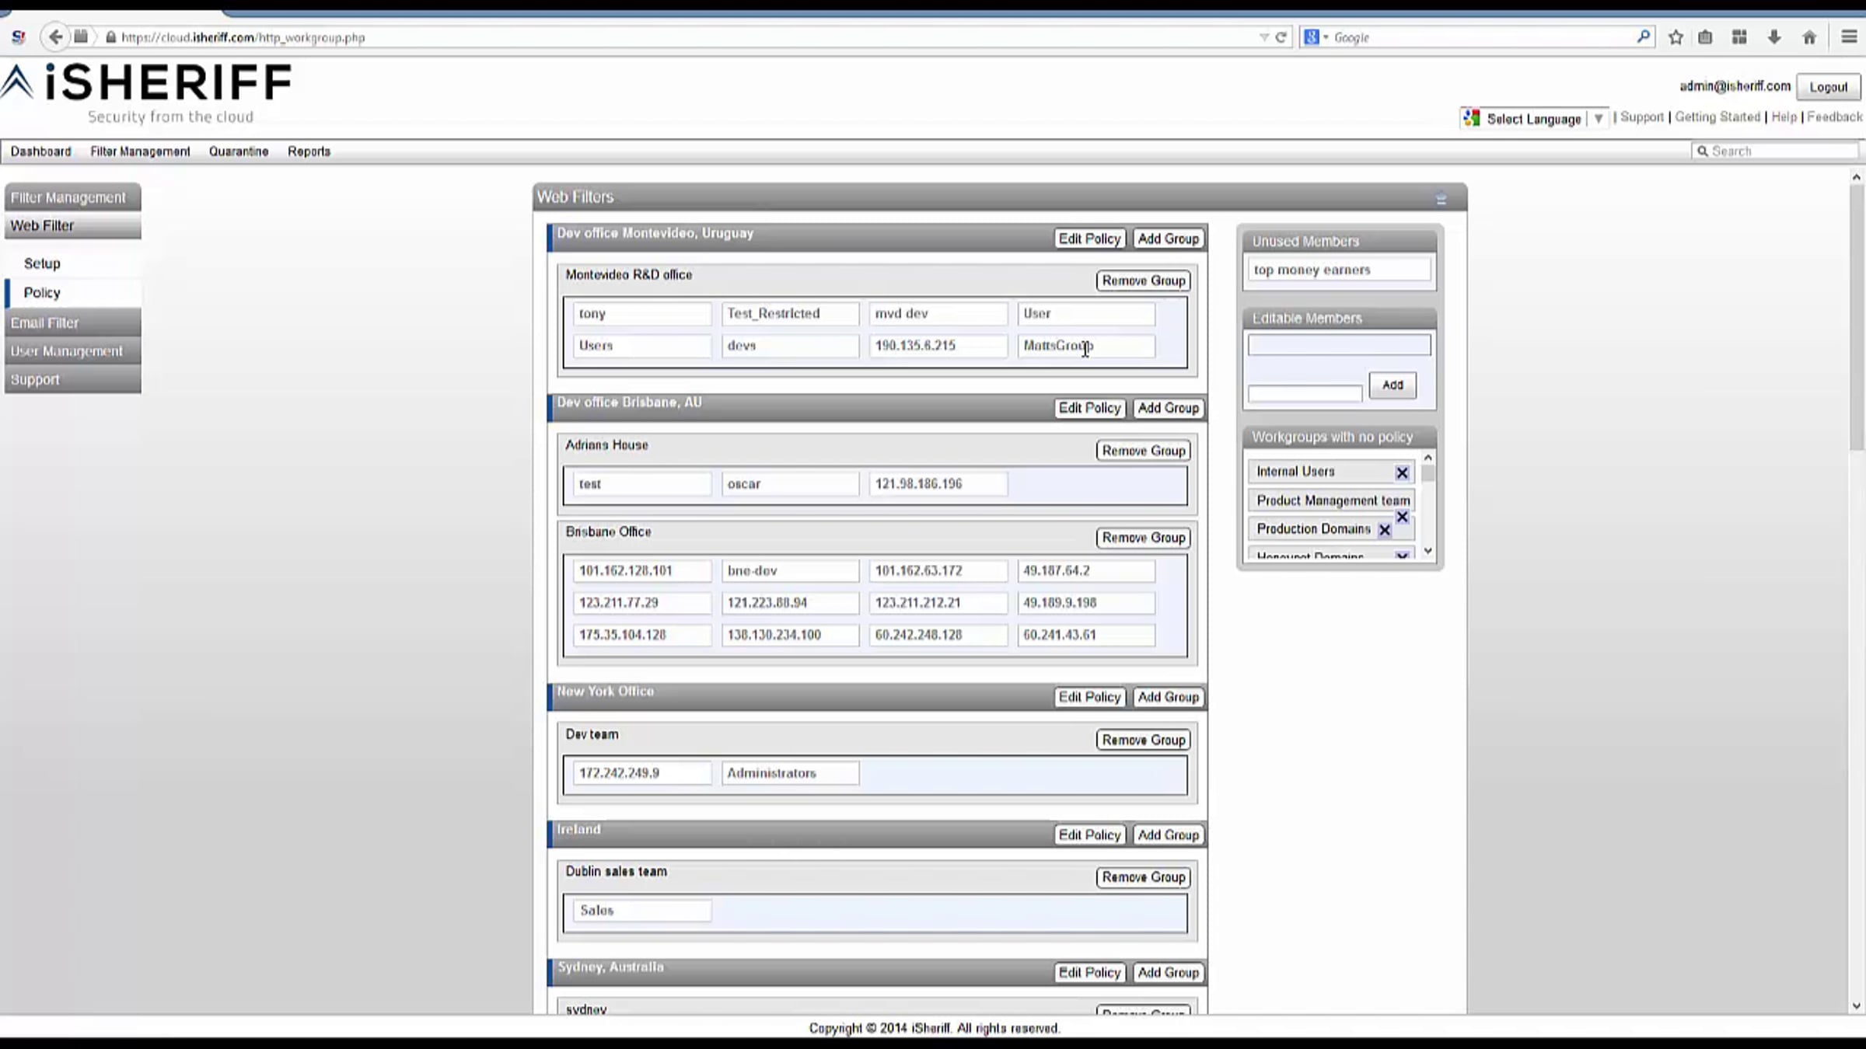The width and height of the screenshot is (1866, 1049).
Task: Collapse the Web Filters panel icon
Action: [1441, 199]
